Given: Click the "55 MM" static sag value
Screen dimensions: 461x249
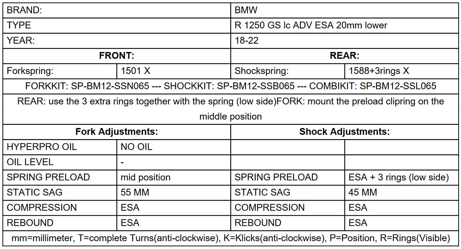Looking at the screenshot, I should (135, 192).
